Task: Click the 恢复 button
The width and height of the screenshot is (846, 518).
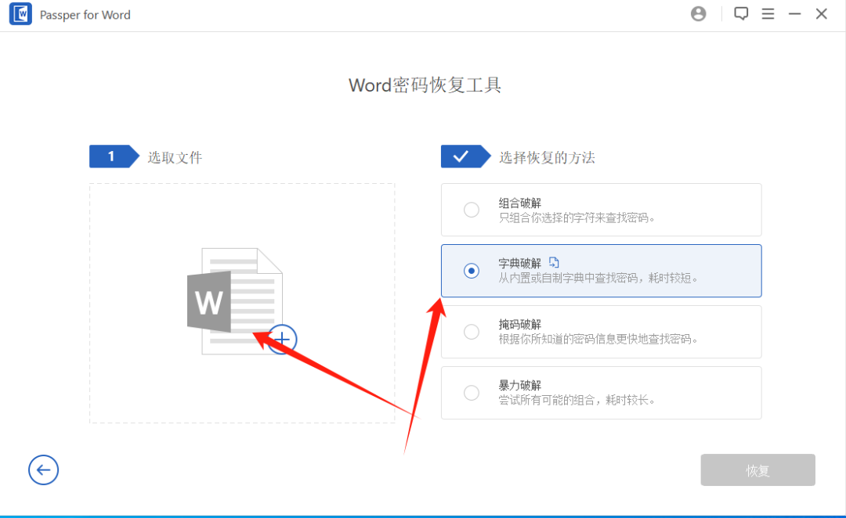Action: pyautogui.click(x=757, y=470)
